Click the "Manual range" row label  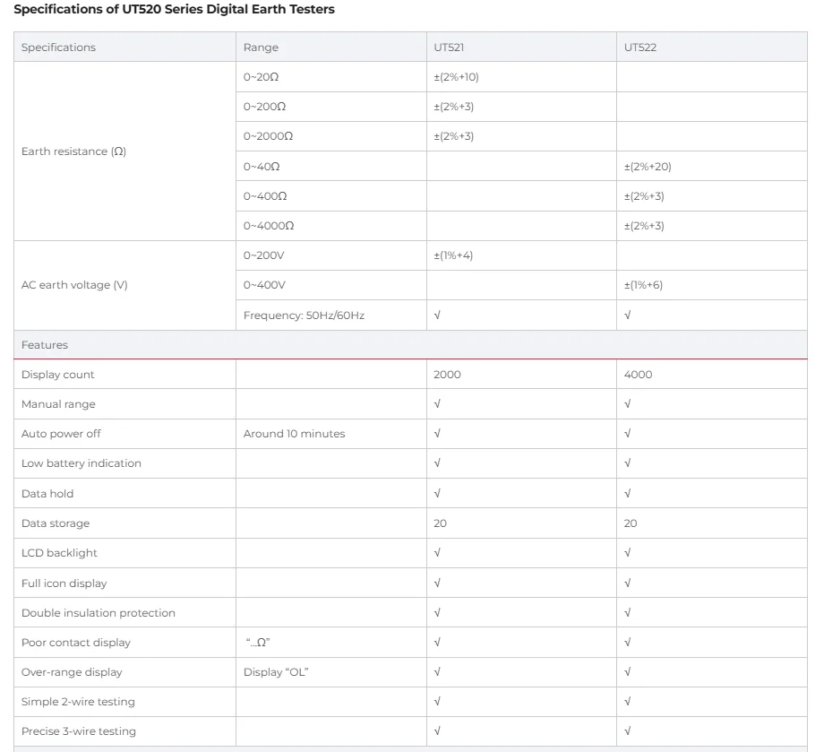click(58, 404)
